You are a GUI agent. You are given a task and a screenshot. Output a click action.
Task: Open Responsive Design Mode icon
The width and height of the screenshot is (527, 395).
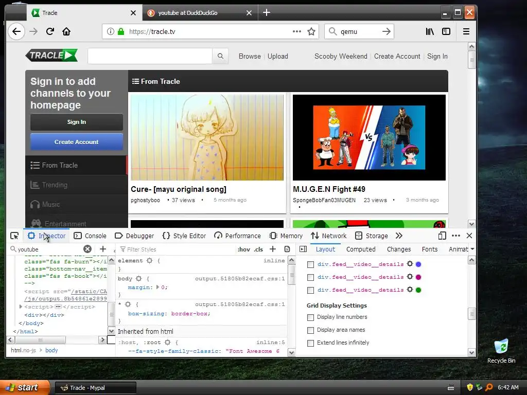[x=442, y=236]
